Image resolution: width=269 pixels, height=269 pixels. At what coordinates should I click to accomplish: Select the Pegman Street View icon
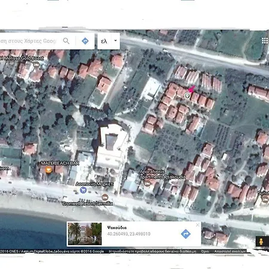261,242
